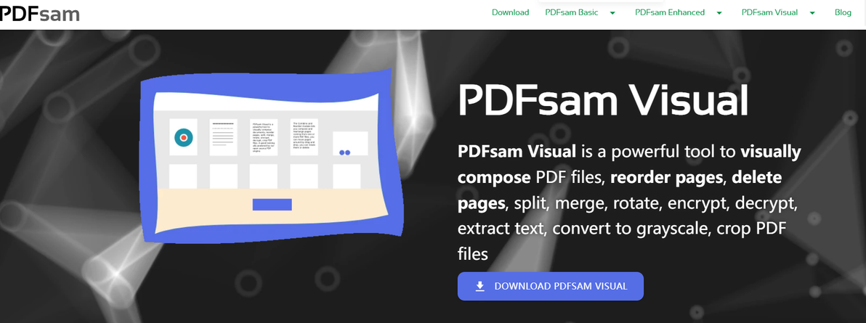Screen dimensions: 866x323
Task: Click the PDFsam Visual heading
Action: (x=603, y=101)
